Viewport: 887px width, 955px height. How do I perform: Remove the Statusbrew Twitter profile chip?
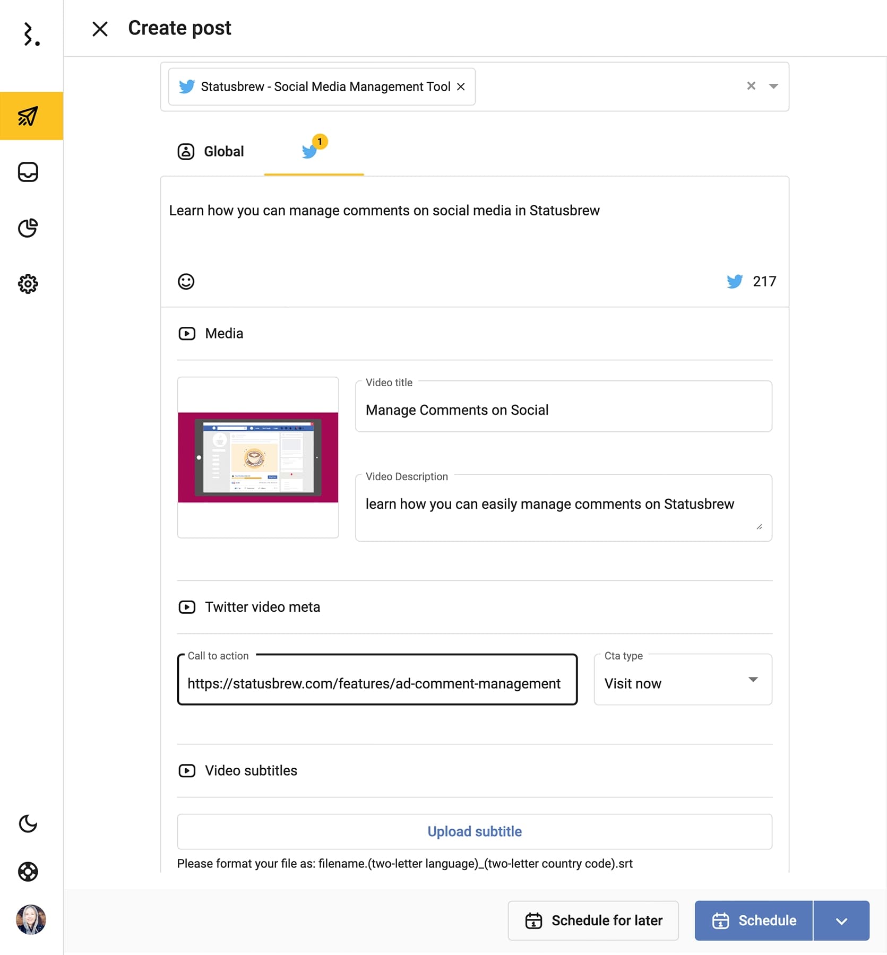coord(461,86)
